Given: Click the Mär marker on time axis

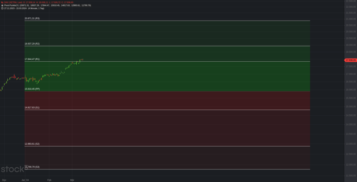Looking at the screenshot, I should tap(72, 180).
